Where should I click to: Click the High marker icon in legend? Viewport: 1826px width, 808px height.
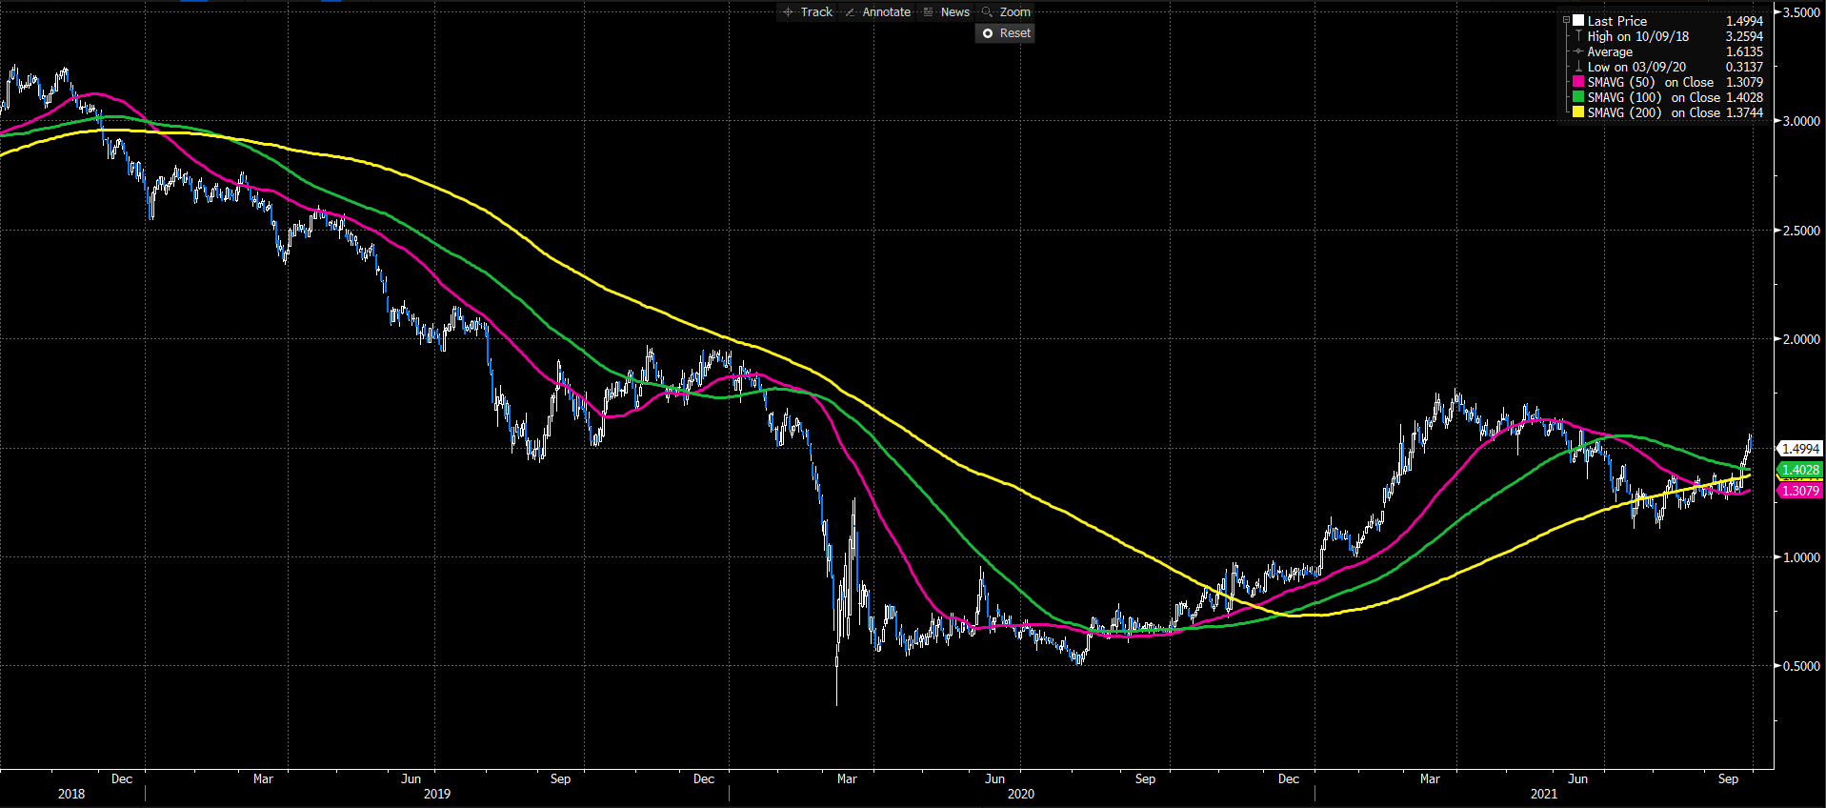pyautogui.click(x=1578, y=36)
